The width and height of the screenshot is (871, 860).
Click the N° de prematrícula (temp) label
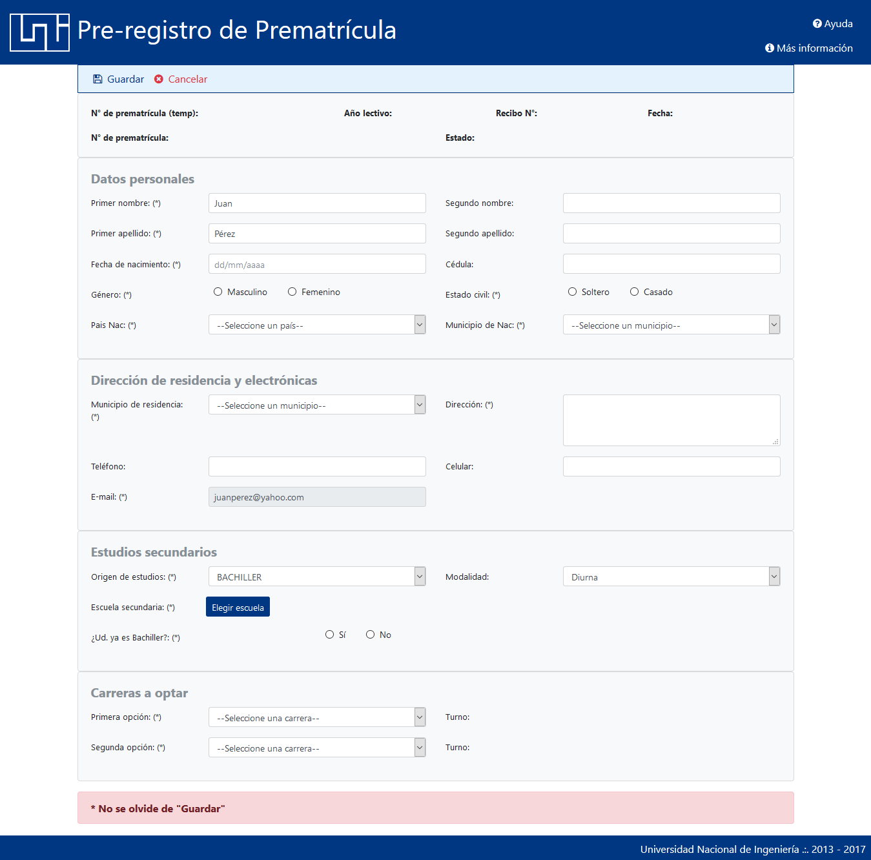coord(145,114)
